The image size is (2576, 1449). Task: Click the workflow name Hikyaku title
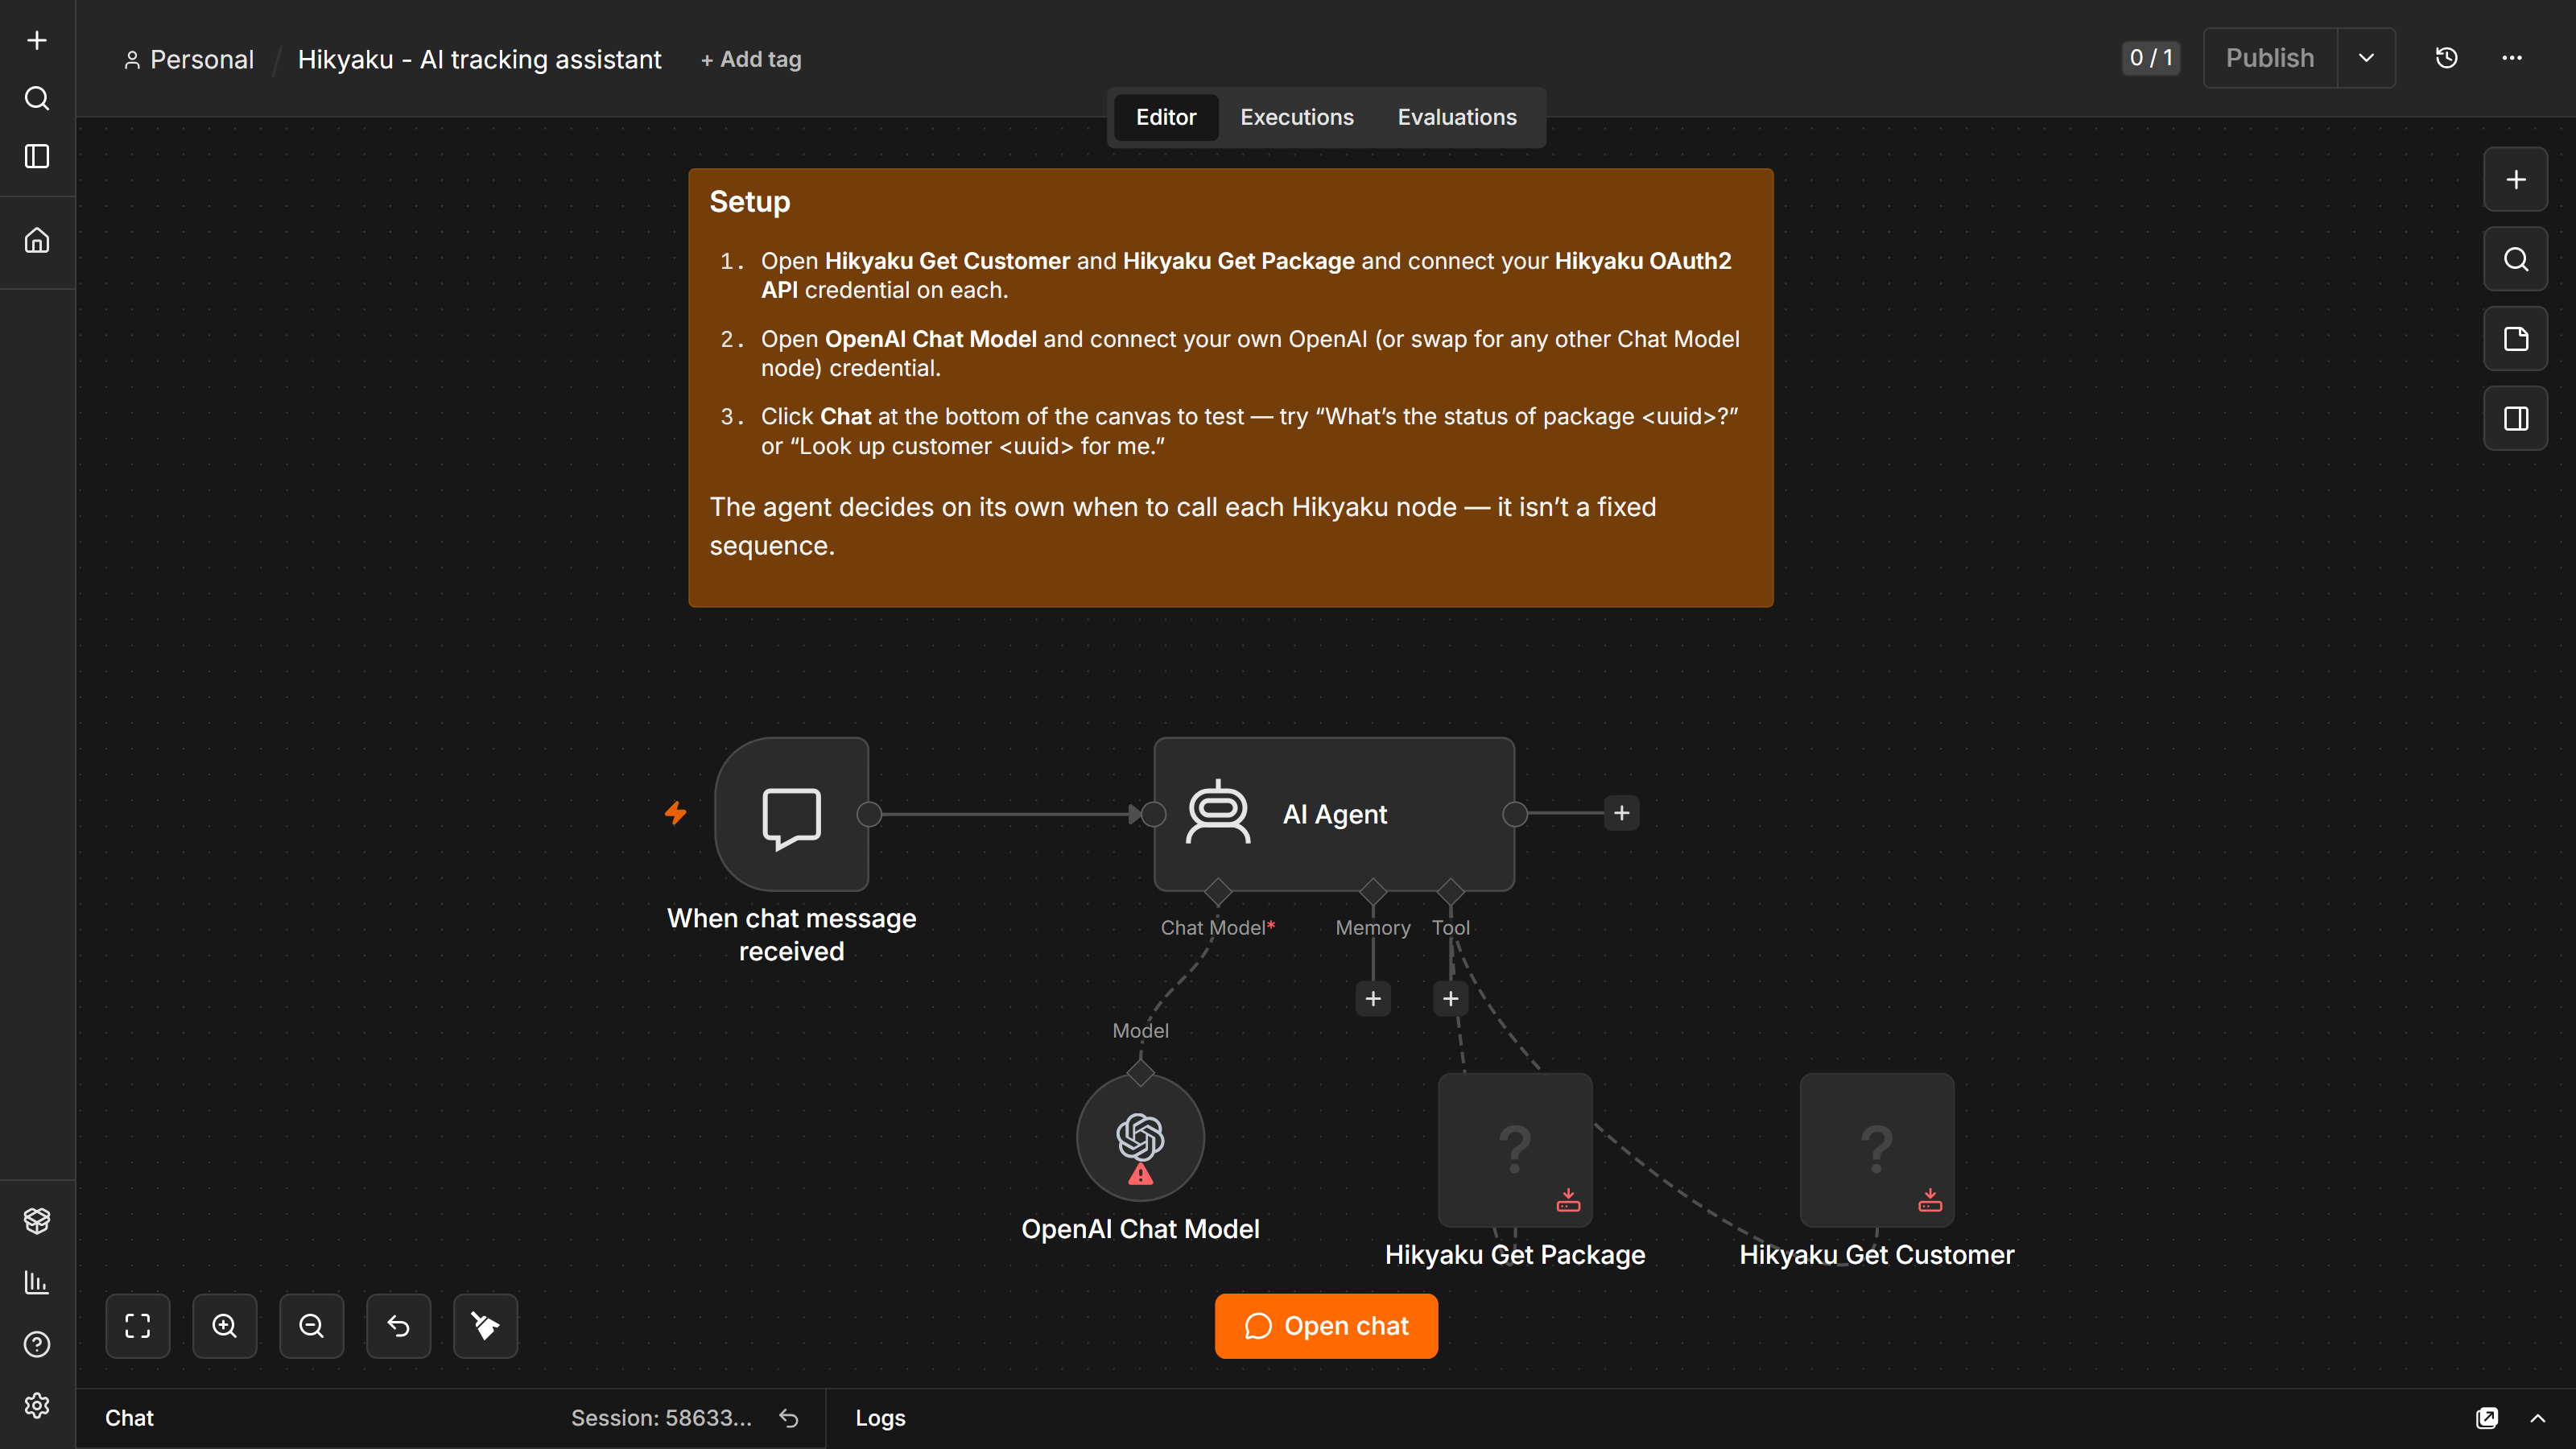pos(479,59)
